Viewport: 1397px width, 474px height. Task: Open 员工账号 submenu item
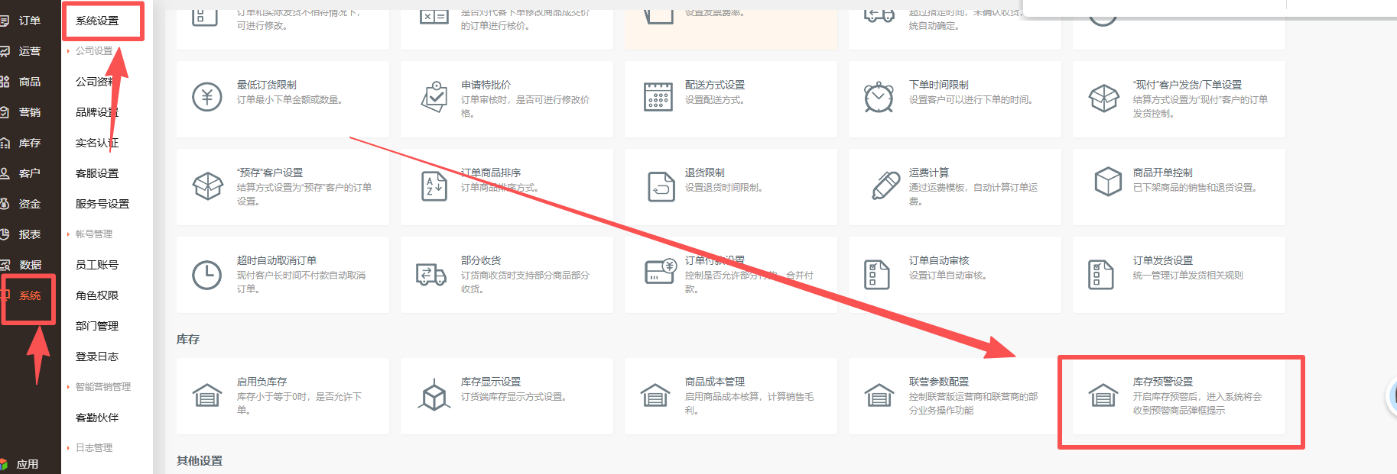tap(97, 265)
